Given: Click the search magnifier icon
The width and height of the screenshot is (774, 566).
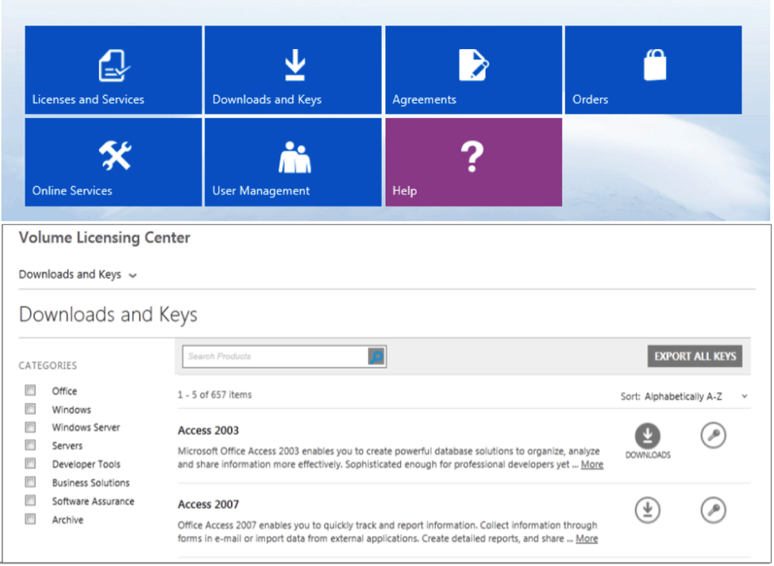Looking at the screenshot, I should pyautogui.click(x=376, y=357).
